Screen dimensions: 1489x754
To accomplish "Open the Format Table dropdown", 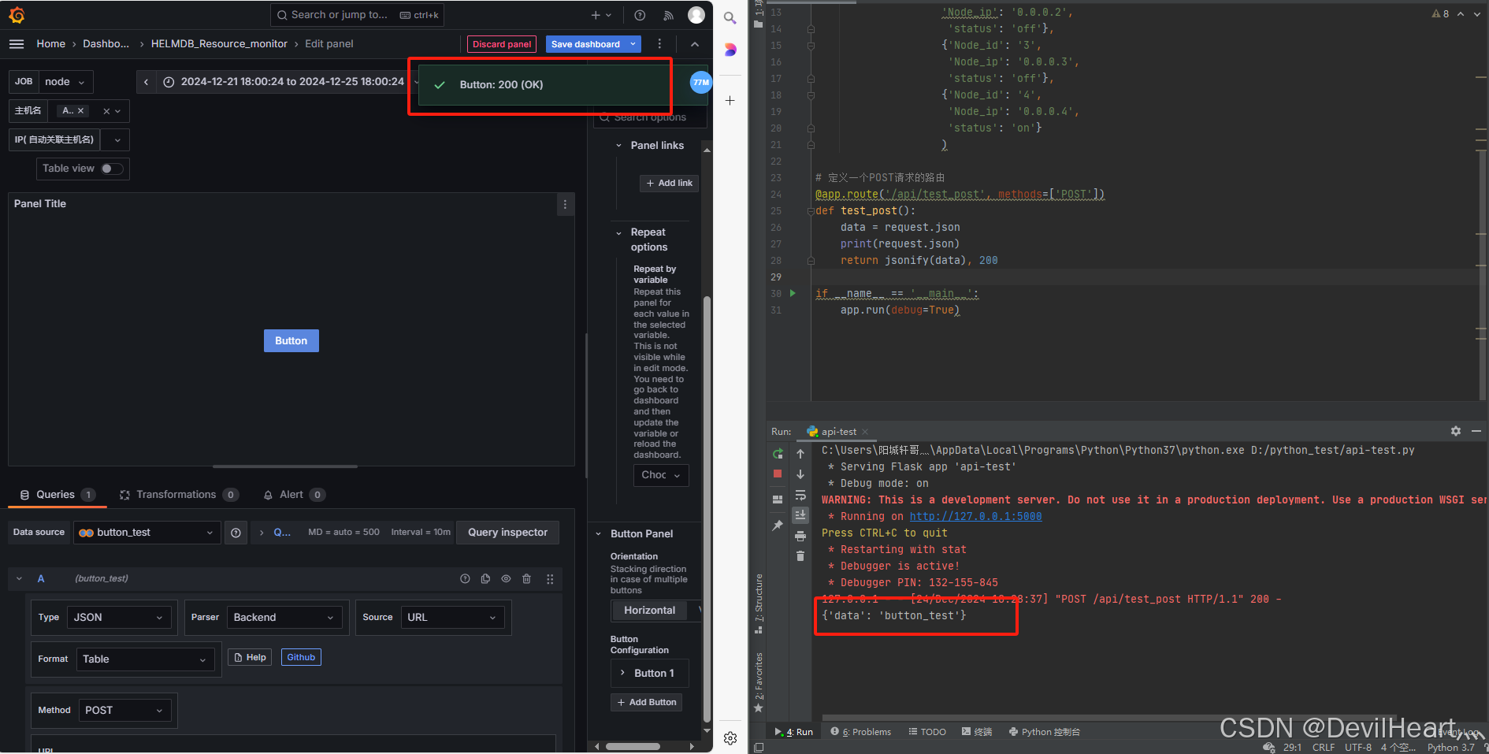I will pyautogui.click(x=145, y=659).
